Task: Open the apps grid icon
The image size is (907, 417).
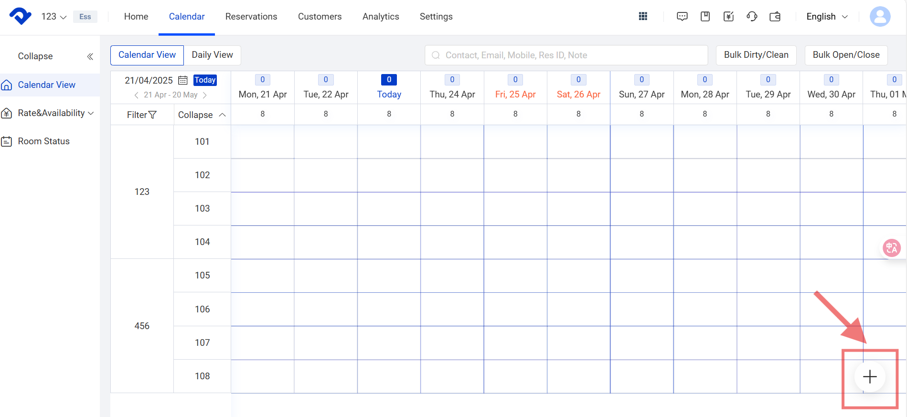Action: (x=643, y=17)
